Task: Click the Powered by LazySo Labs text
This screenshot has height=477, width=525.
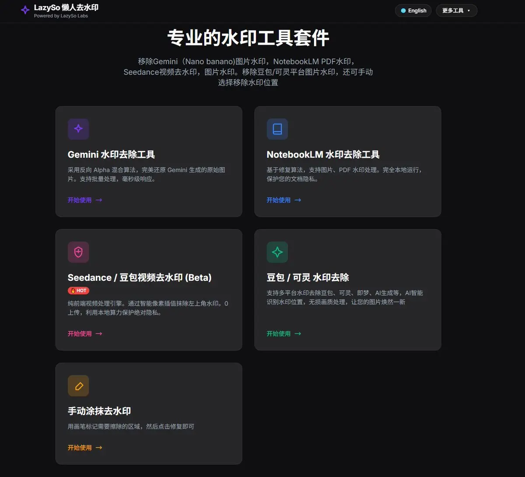Action: coord(61,16)
